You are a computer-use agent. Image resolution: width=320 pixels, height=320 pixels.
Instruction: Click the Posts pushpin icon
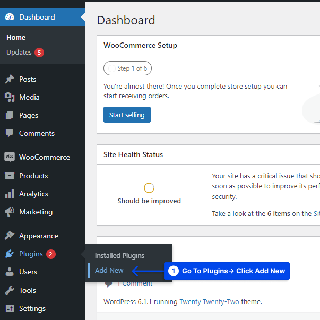point(10,79)
